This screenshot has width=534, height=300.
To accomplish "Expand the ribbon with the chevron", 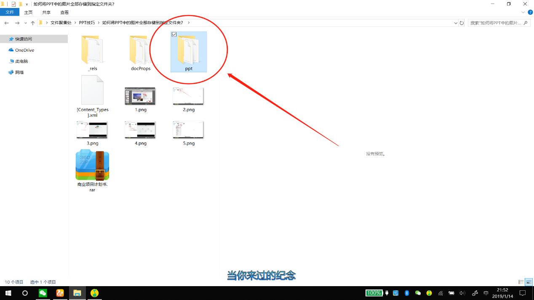I will (x=524, y=12).
